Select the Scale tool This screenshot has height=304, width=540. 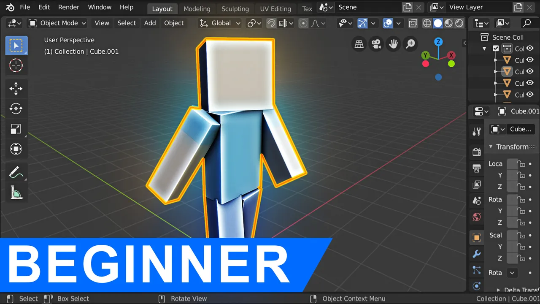click(x=16, y=129)
